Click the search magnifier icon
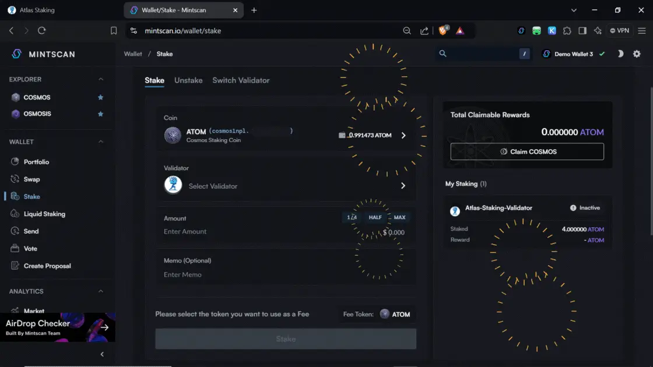Image resolution: width=653 pixels, height=367 pixels. point(443,54)
